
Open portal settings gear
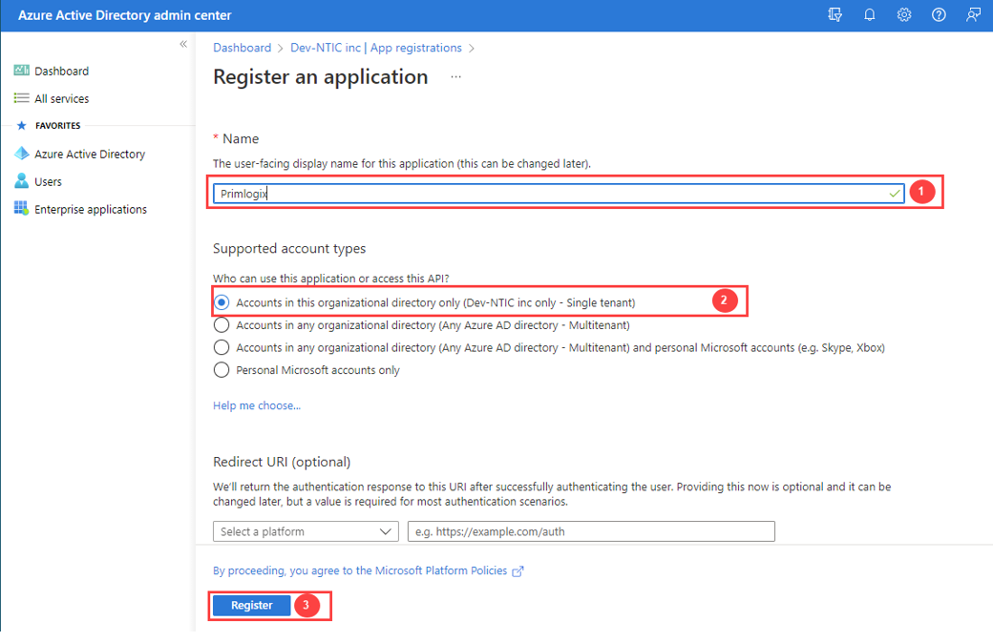[904, 15]
